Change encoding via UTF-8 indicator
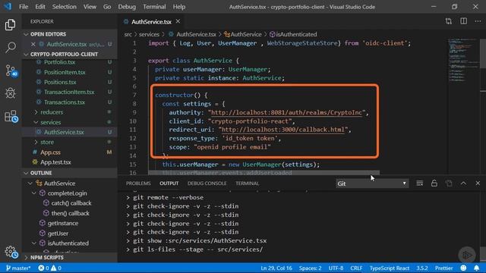 click(x=336, y=268)
